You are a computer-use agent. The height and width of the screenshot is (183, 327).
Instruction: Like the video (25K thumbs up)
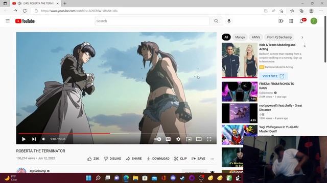(93, 159)
